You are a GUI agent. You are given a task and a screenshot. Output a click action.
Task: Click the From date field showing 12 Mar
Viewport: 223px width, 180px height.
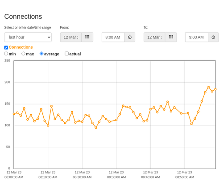click(x=71, y=37)
